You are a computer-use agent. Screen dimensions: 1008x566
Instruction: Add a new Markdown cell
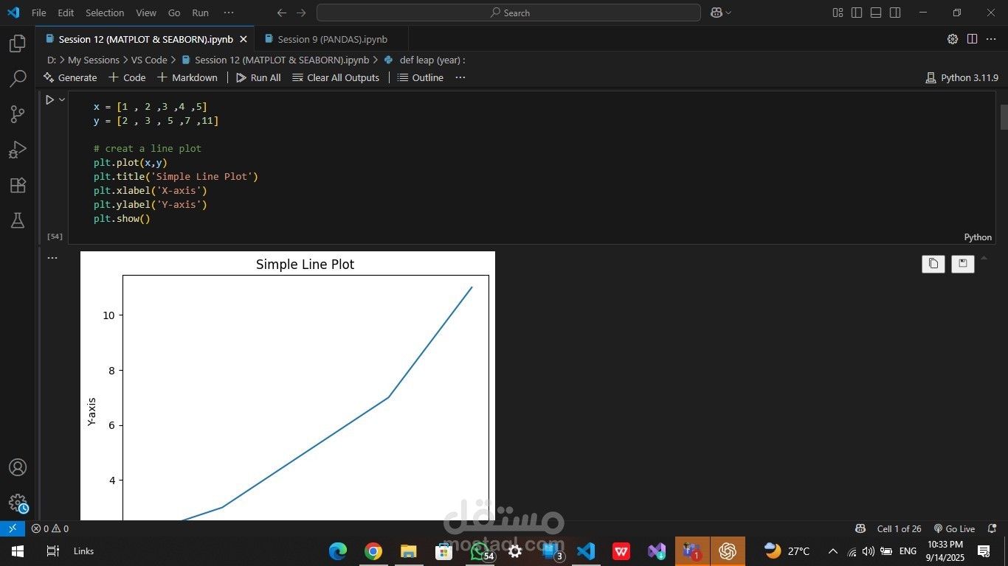click(x=187, y=77)
